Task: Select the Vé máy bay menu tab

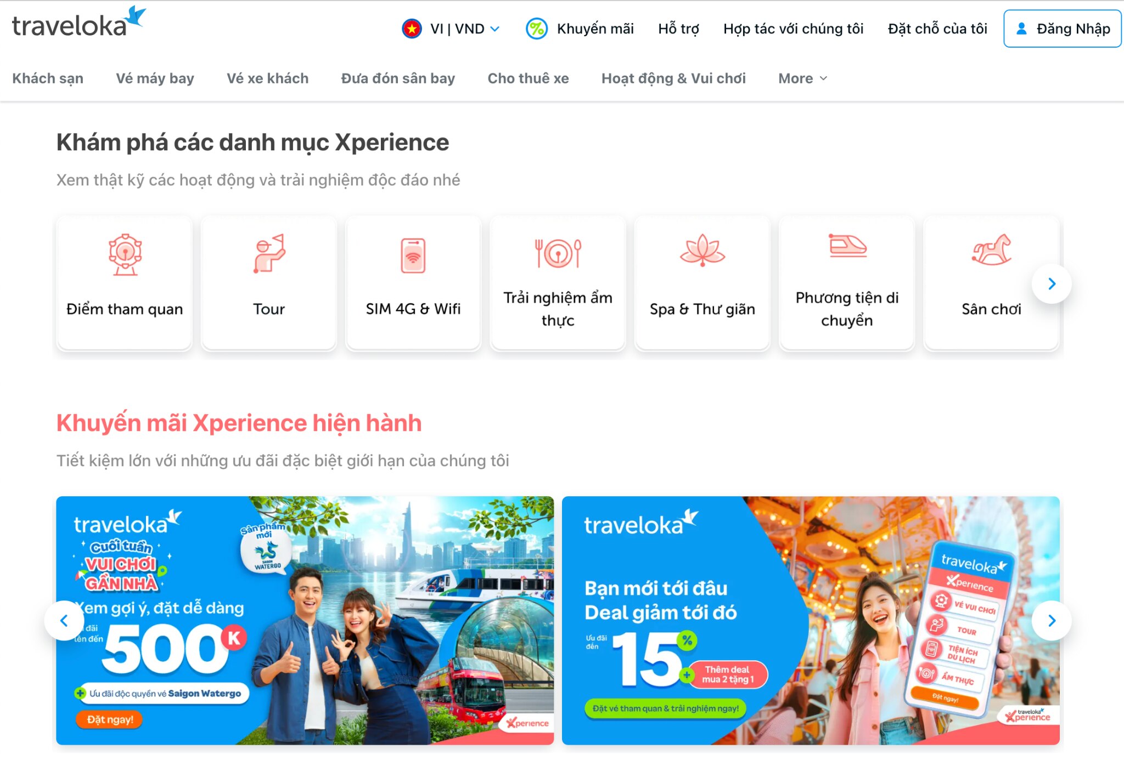Action: (155, 77)
